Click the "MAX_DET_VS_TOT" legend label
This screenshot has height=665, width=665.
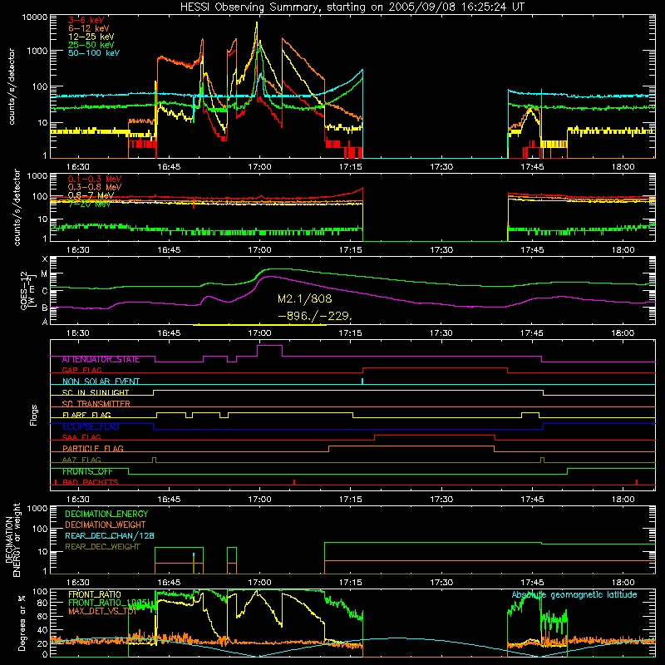102,611
